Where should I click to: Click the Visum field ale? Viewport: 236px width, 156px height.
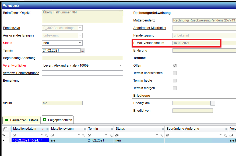(x=62, y=103)
